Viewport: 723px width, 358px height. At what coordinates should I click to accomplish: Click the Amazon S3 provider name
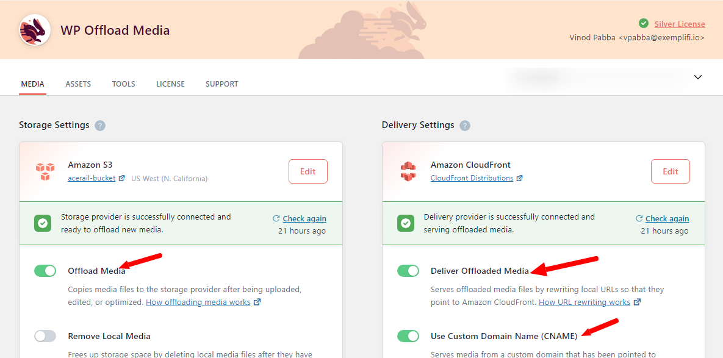(90, 165)
